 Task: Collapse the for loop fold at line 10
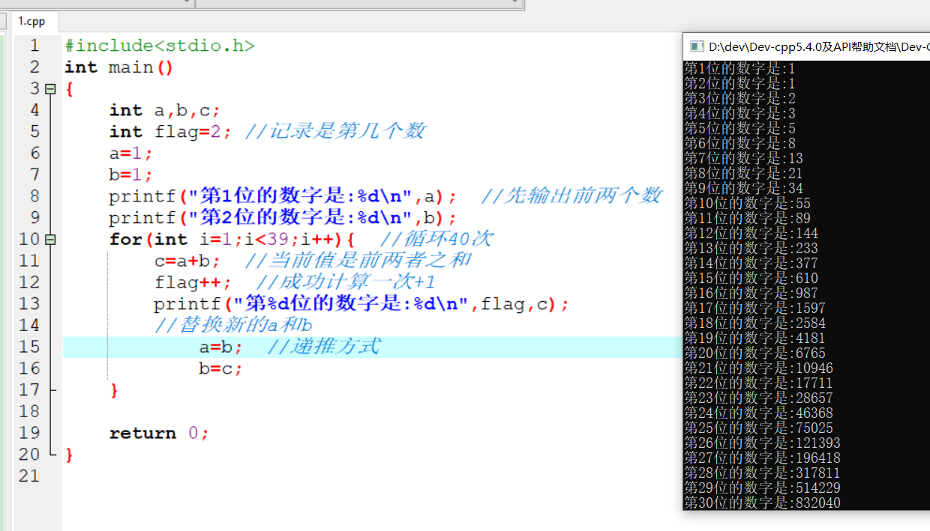[50, 240]
